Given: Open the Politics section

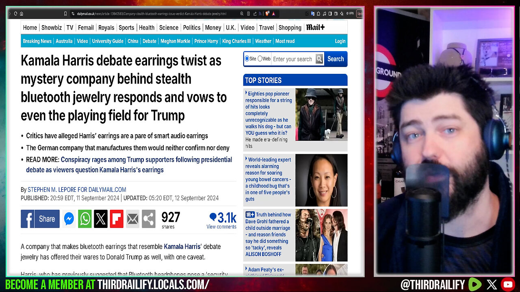Looking at the screenshot, I should coord(192,28).
